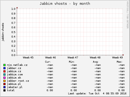Image resolution: width=130 pixels, height=97 pixels.
Task: Click the 0.6 y-axis value
Action: click(x=13, y=27)
